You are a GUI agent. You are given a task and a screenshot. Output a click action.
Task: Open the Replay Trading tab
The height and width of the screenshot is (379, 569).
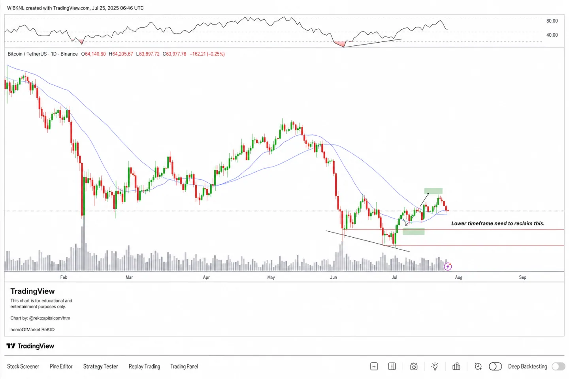(144, 366)
